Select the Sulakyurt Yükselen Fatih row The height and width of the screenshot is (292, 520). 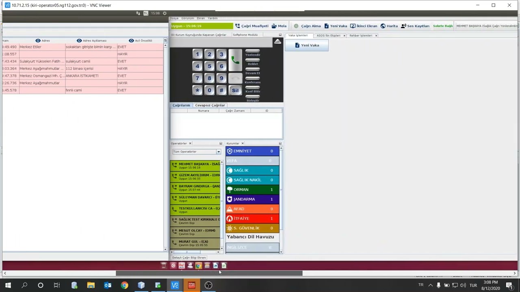click(x=82, y=61)
